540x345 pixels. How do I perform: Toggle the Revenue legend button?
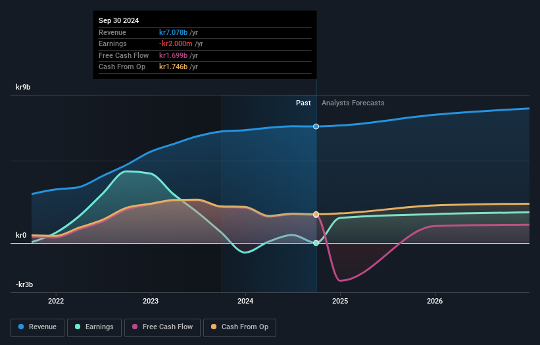tap(37, 327)
